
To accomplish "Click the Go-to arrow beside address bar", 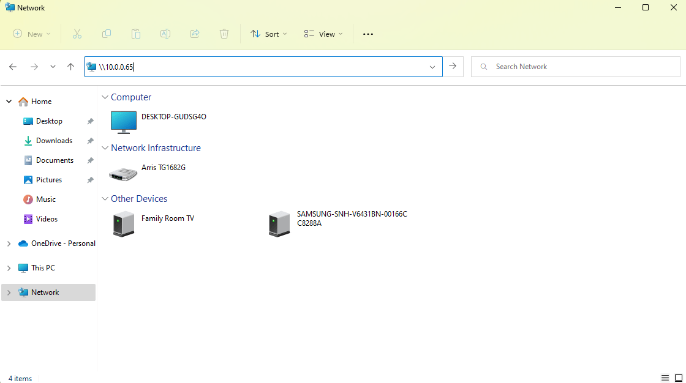I will [x=453, y=67].
